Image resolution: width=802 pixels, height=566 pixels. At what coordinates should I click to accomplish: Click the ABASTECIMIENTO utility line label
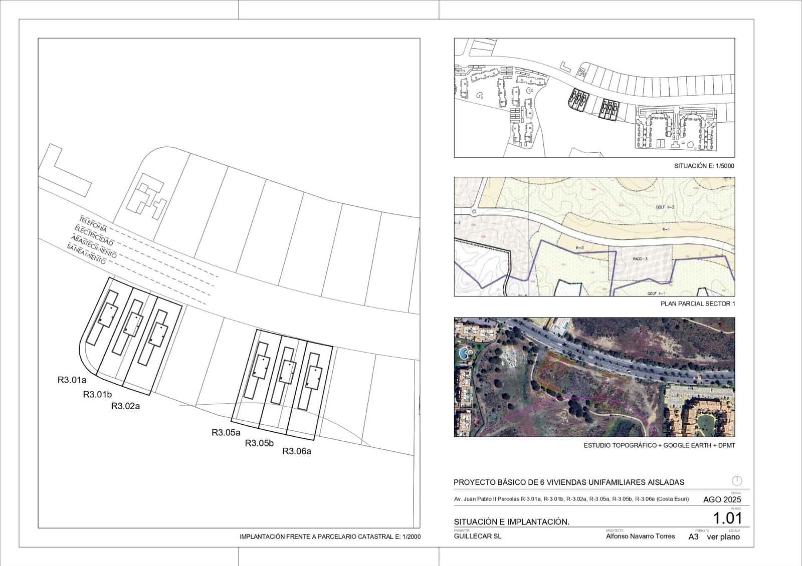pos(93,246)
